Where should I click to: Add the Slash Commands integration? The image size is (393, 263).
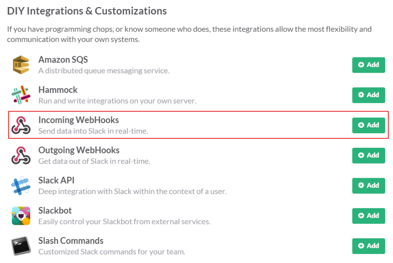click(x=368, y=246)
